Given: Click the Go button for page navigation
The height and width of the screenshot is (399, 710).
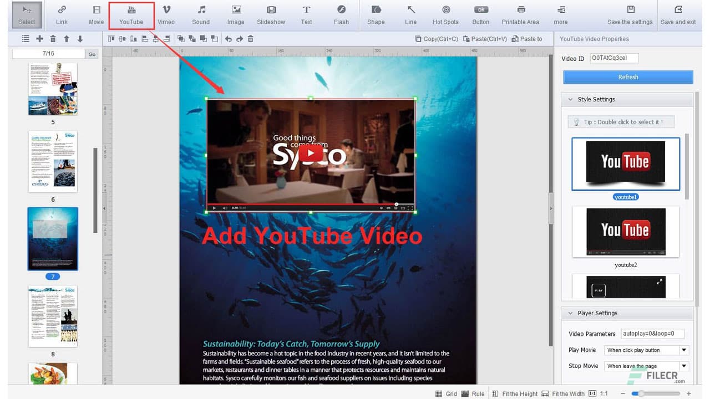Looking at the screenshot, I should point(92,54).
